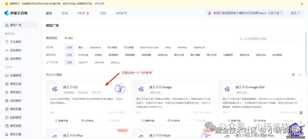Click the 模型部署 sidebar icon
308x139 pixels.
[7, 109]
